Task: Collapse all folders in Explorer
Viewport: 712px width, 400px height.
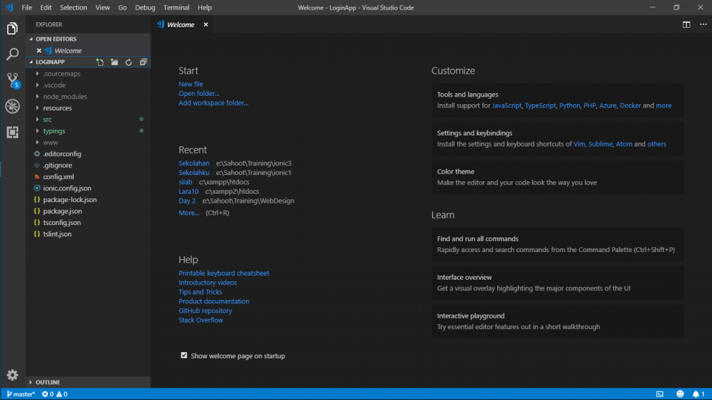Action: [x=143, y=62]
